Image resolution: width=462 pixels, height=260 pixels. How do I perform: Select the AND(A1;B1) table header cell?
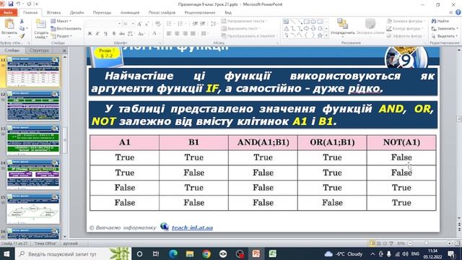[x=263, y=142]
